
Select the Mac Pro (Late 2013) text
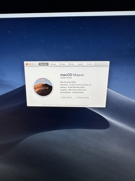pos(68,82)
